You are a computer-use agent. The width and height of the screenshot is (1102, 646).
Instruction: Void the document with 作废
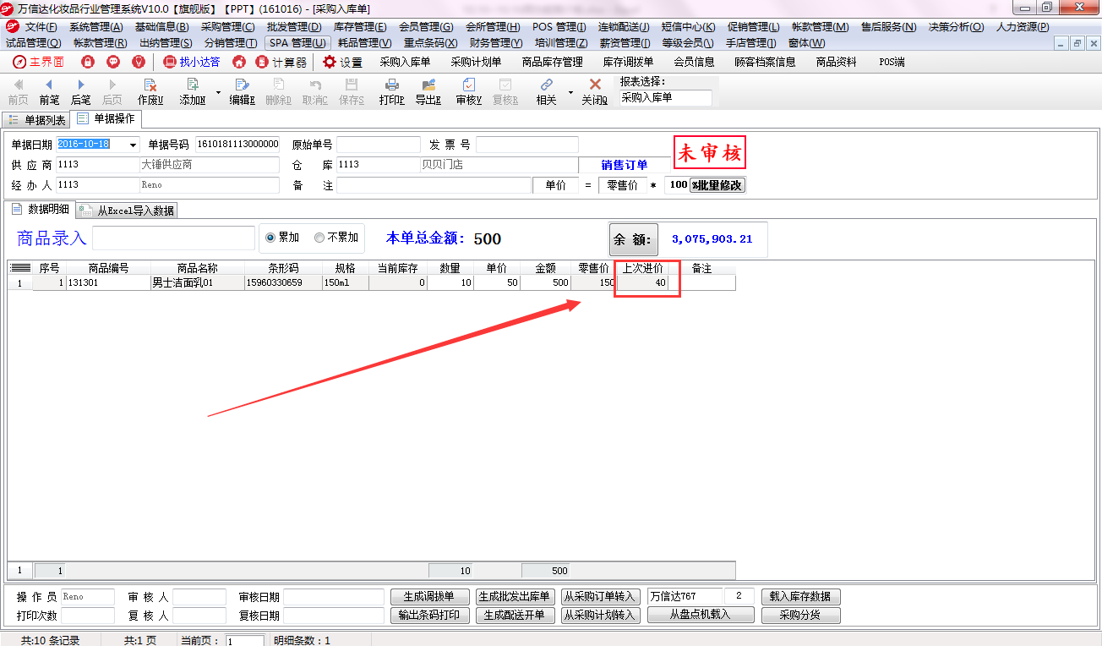[x=150, y=91]
